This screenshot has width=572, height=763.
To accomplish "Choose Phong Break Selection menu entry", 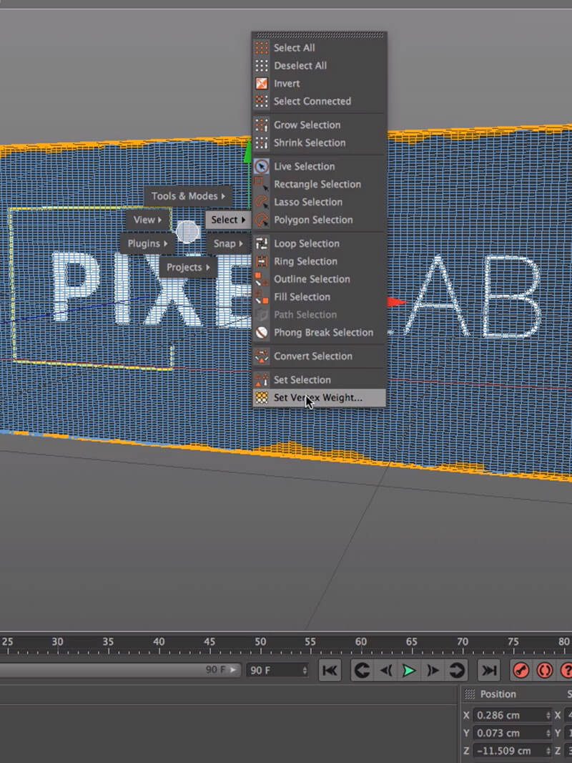I will tap(320, 332).
